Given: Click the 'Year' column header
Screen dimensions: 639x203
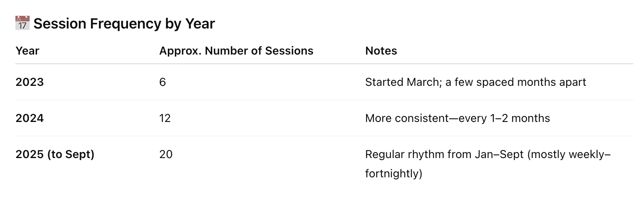Looking at the screenshot, I should pyautogui.click(x=27, y=51).
